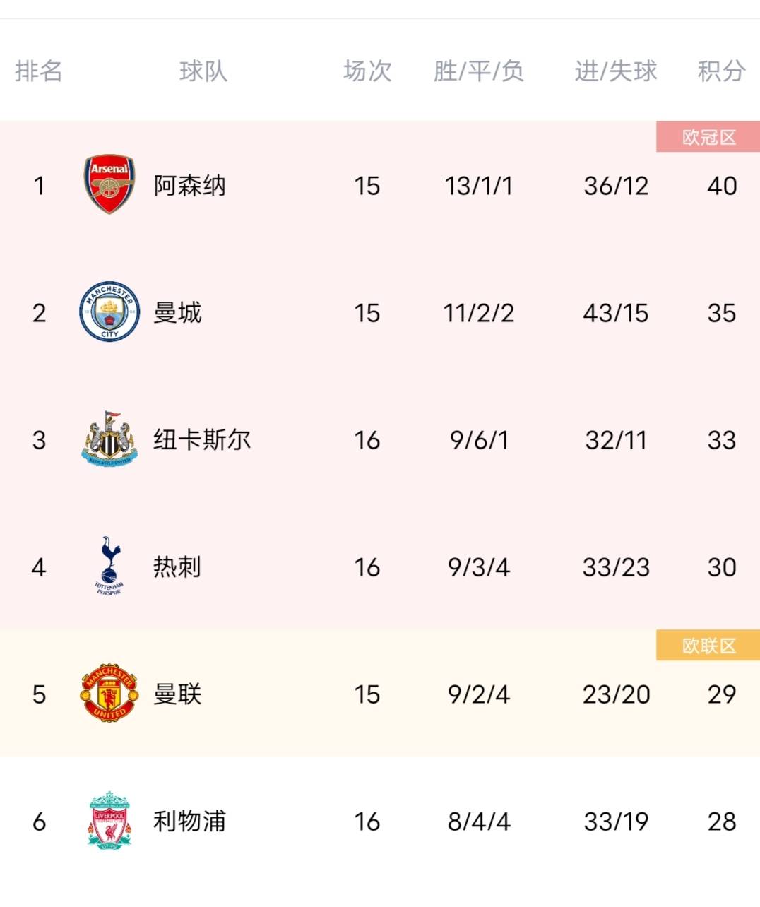
Task: Click 曼城 team name
Action: click(178, 312)
